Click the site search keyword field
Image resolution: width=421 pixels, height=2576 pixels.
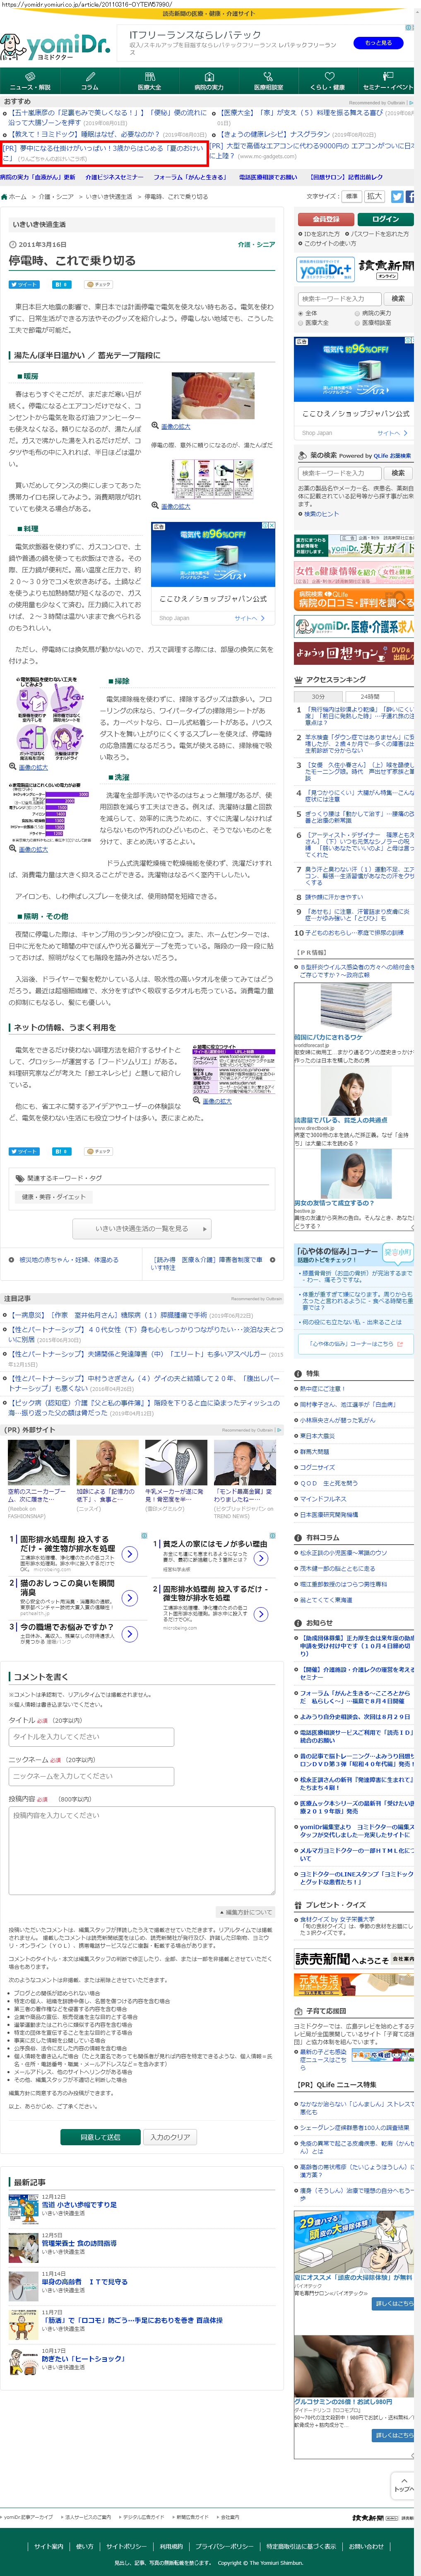point(339,299)
